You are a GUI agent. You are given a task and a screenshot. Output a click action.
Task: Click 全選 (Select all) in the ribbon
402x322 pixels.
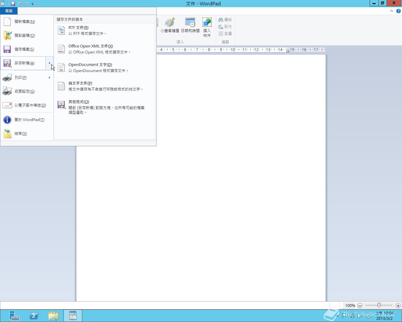pyautogui.click(x=225, y=34)
